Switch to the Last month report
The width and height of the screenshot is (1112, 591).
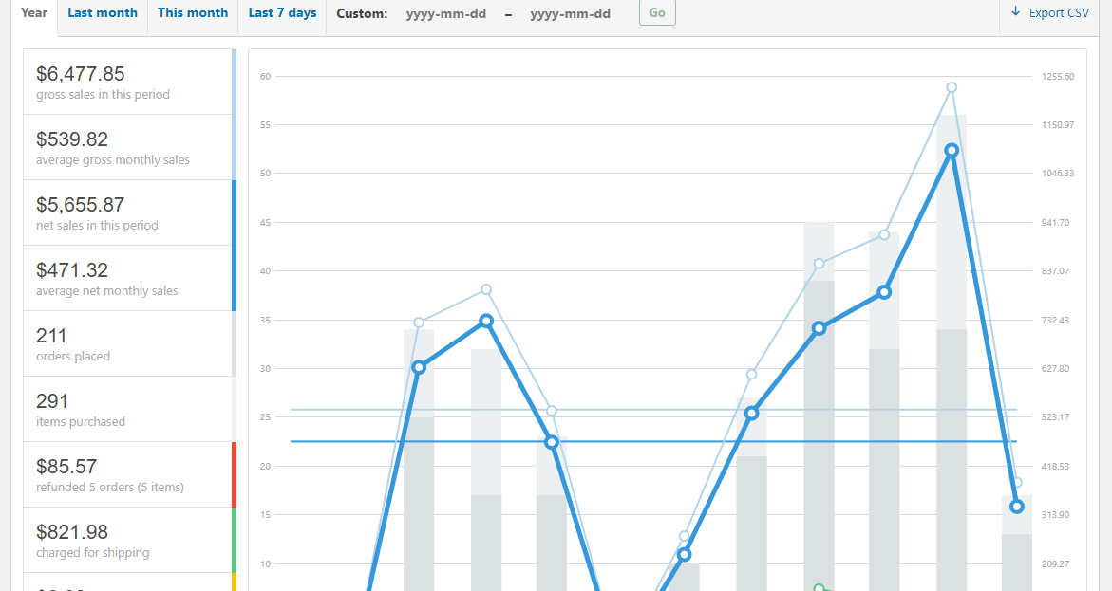pos(102,12)
